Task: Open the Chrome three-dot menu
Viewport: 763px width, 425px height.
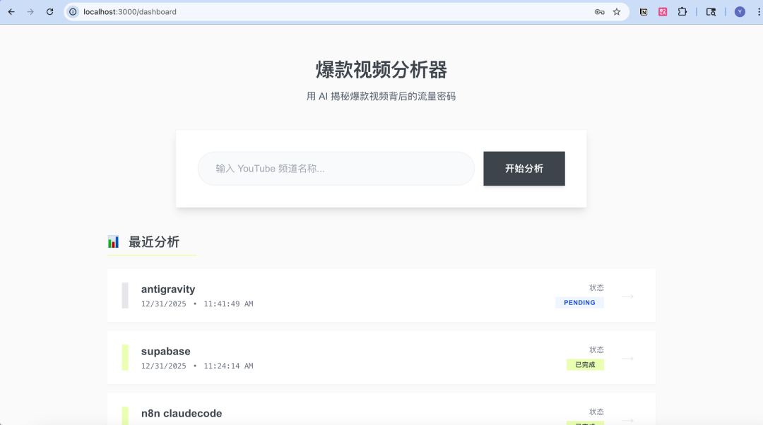Action: tap(759, 12)
